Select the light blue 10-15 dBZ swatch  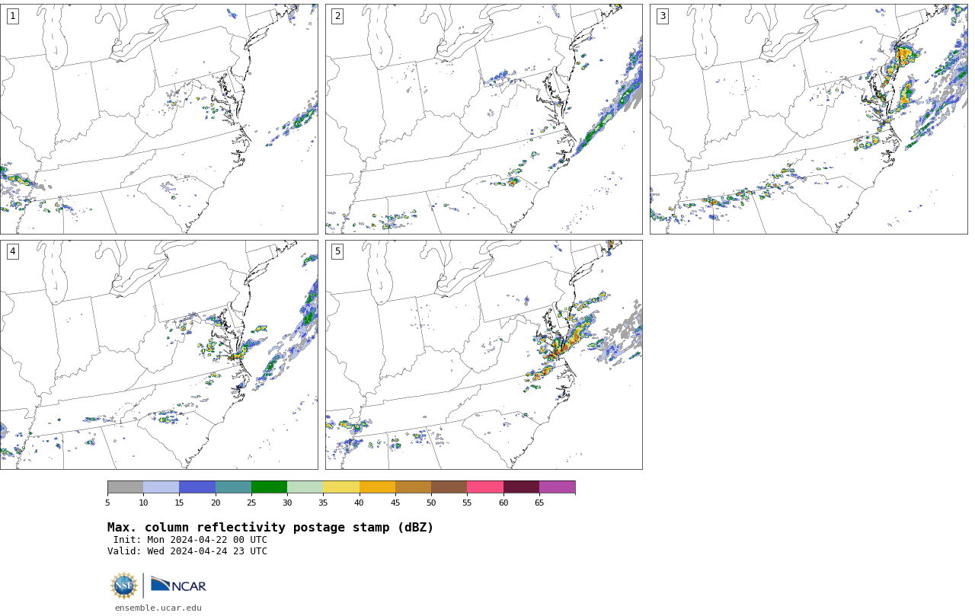click(x=161, y=487)
